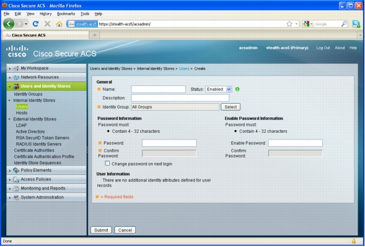Open the File menu
Viewport: 365px width, 247px height.
click(6, 14)
